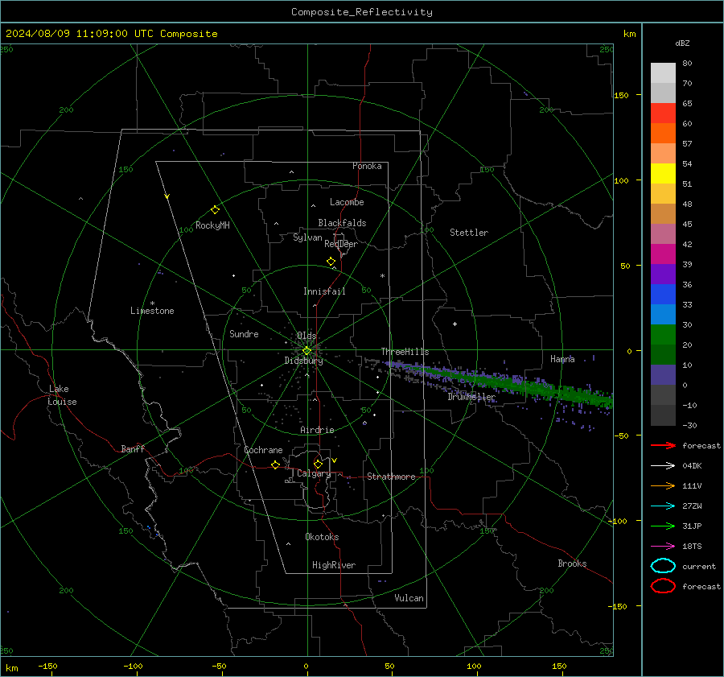Click the Strathmore city label
724x677 pixels.
tap(391, 477)
